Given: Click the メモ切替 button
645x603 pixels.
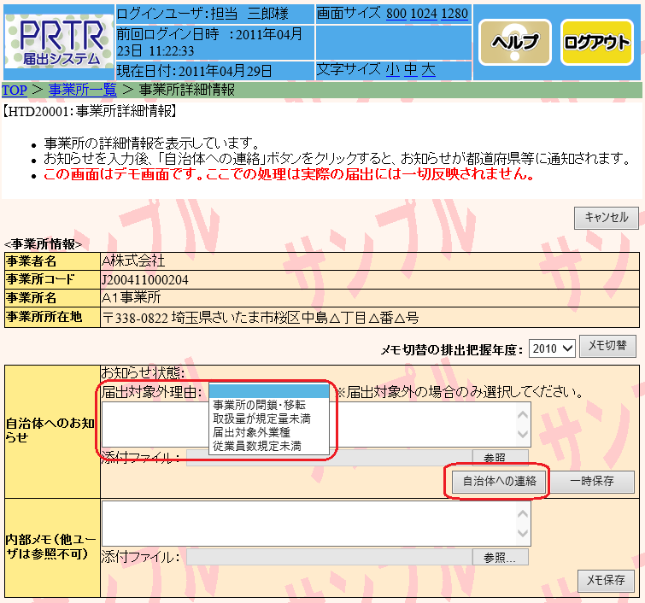Looking at the screenshot, I should point(607,346).
